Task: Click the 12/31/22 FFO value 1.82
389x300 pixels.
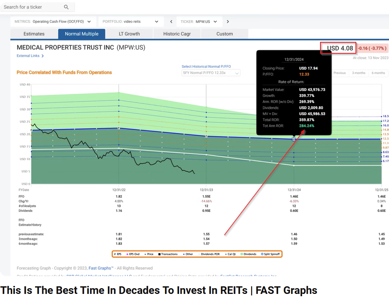Action: tap(119, 196)
